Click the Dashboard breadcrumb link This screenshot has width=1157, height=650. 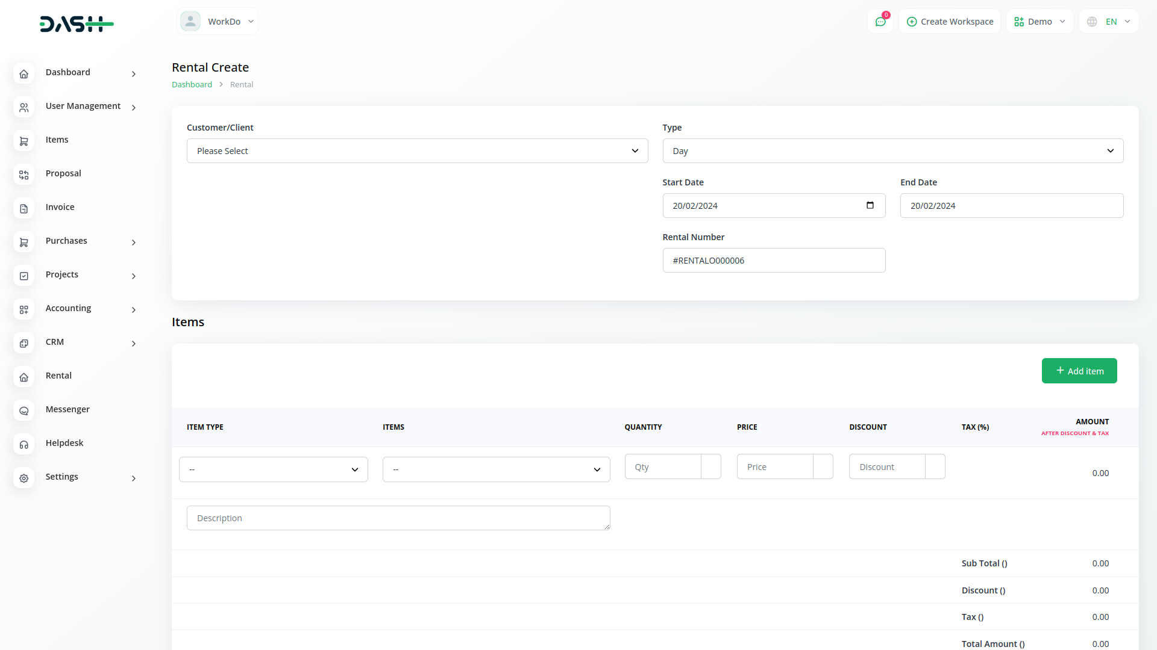(192, 85)
